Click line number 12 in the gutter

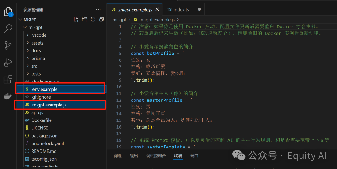(119, 100)
